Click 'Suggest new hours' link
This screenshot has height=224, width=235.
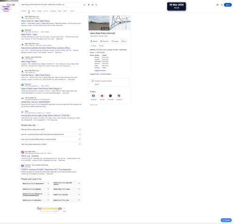pos(100,70)
